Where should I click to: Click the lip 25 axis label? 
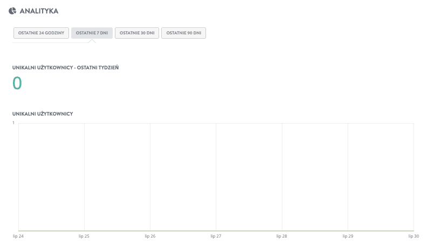click(x=84, y=236)
